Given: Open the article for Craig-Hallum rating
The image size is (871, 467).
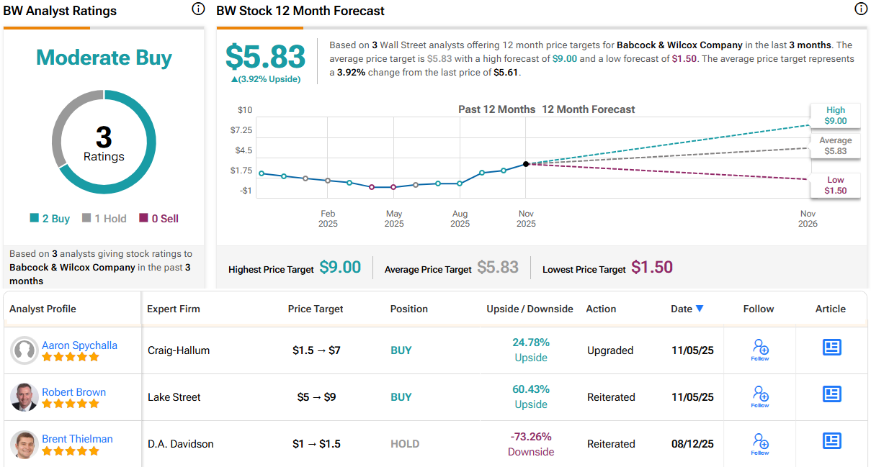Looking at the screenshot, I should [832, 348].
